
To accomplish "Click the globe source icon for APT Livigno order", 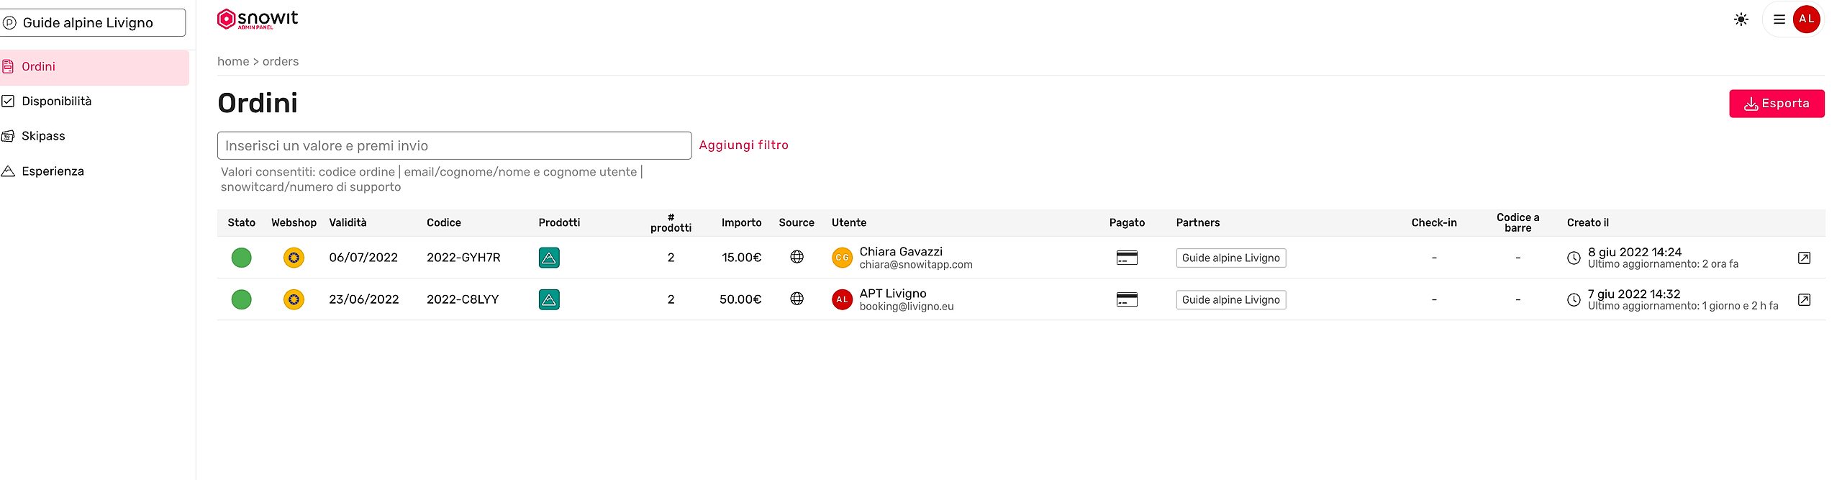I will (x=797, y=299).
